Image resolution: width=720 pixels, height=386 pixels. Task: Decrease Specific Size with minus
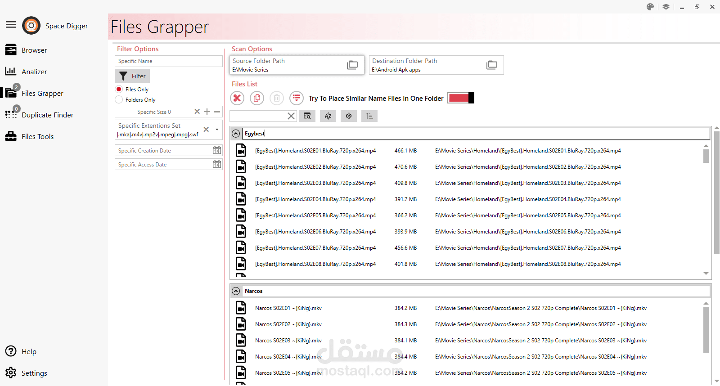click(217, 112)
